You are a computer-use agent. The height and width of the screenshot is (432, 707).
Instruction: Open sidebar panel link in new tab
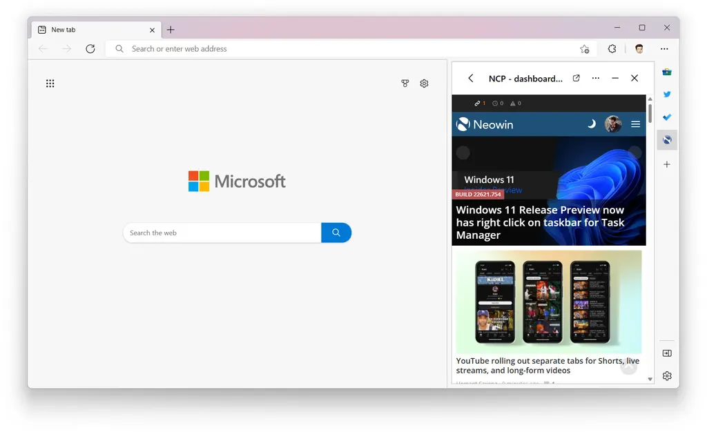coord(577,79)
